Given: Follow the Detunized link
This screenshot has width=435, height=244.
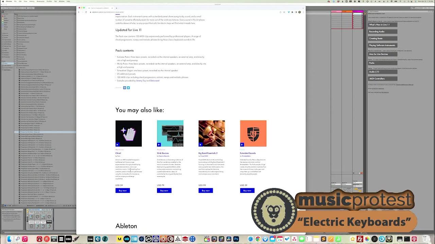Looking at the screenshot, I should 155,81.
